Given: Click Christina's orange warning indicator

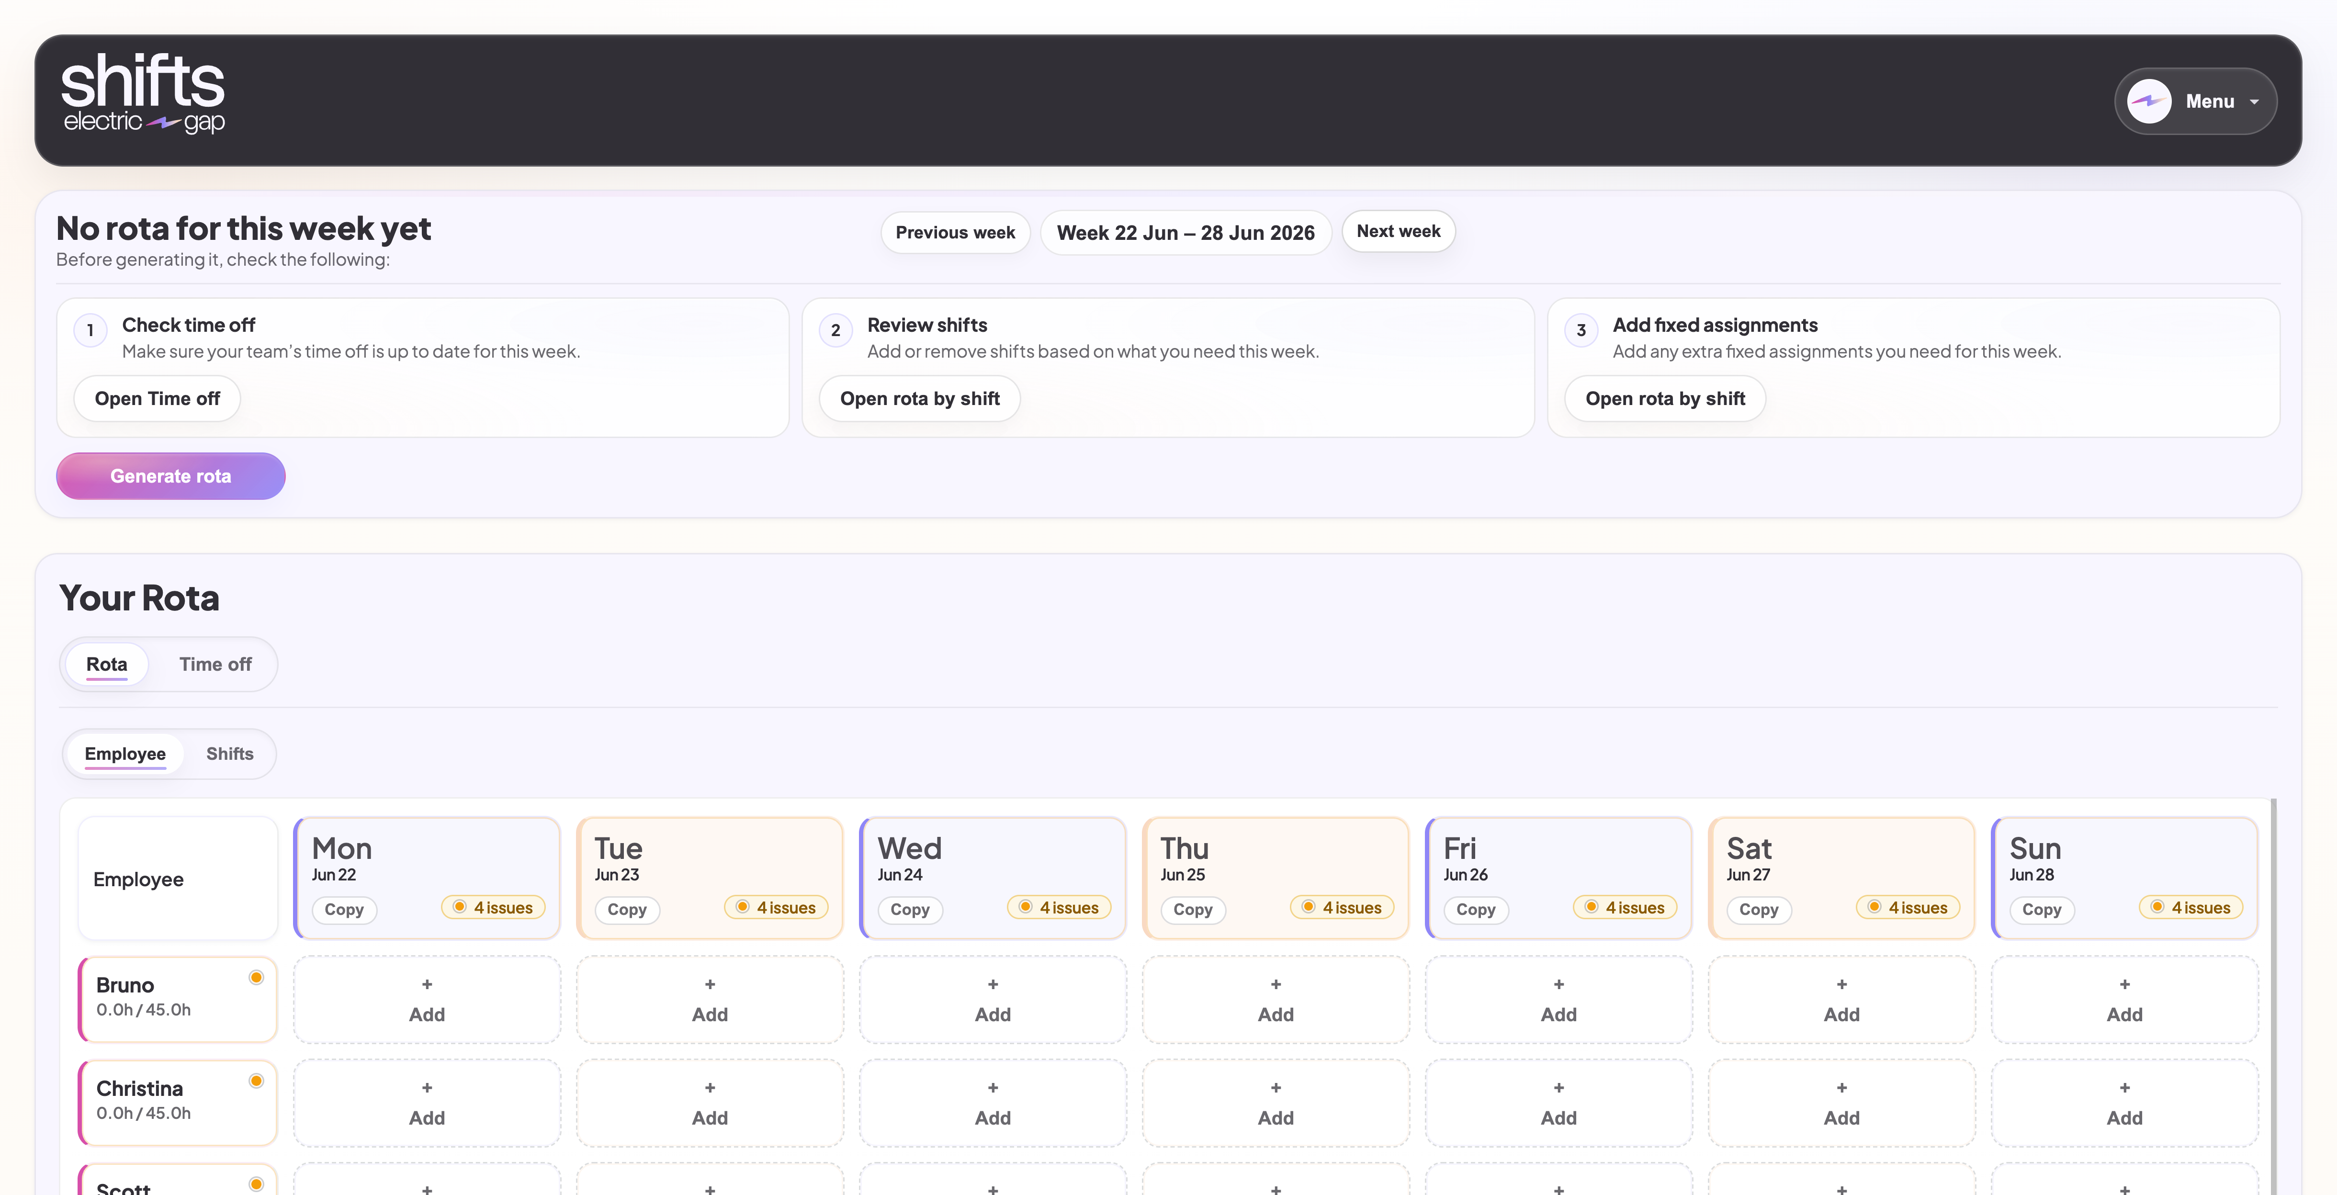Looking at the screenshot, I should [256, 1081].
